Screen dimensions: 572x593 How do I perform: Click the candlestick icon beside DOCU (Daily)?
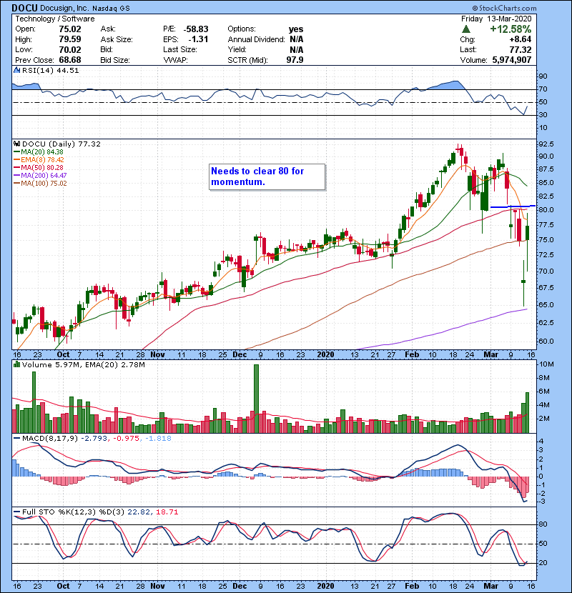[16, 144]
